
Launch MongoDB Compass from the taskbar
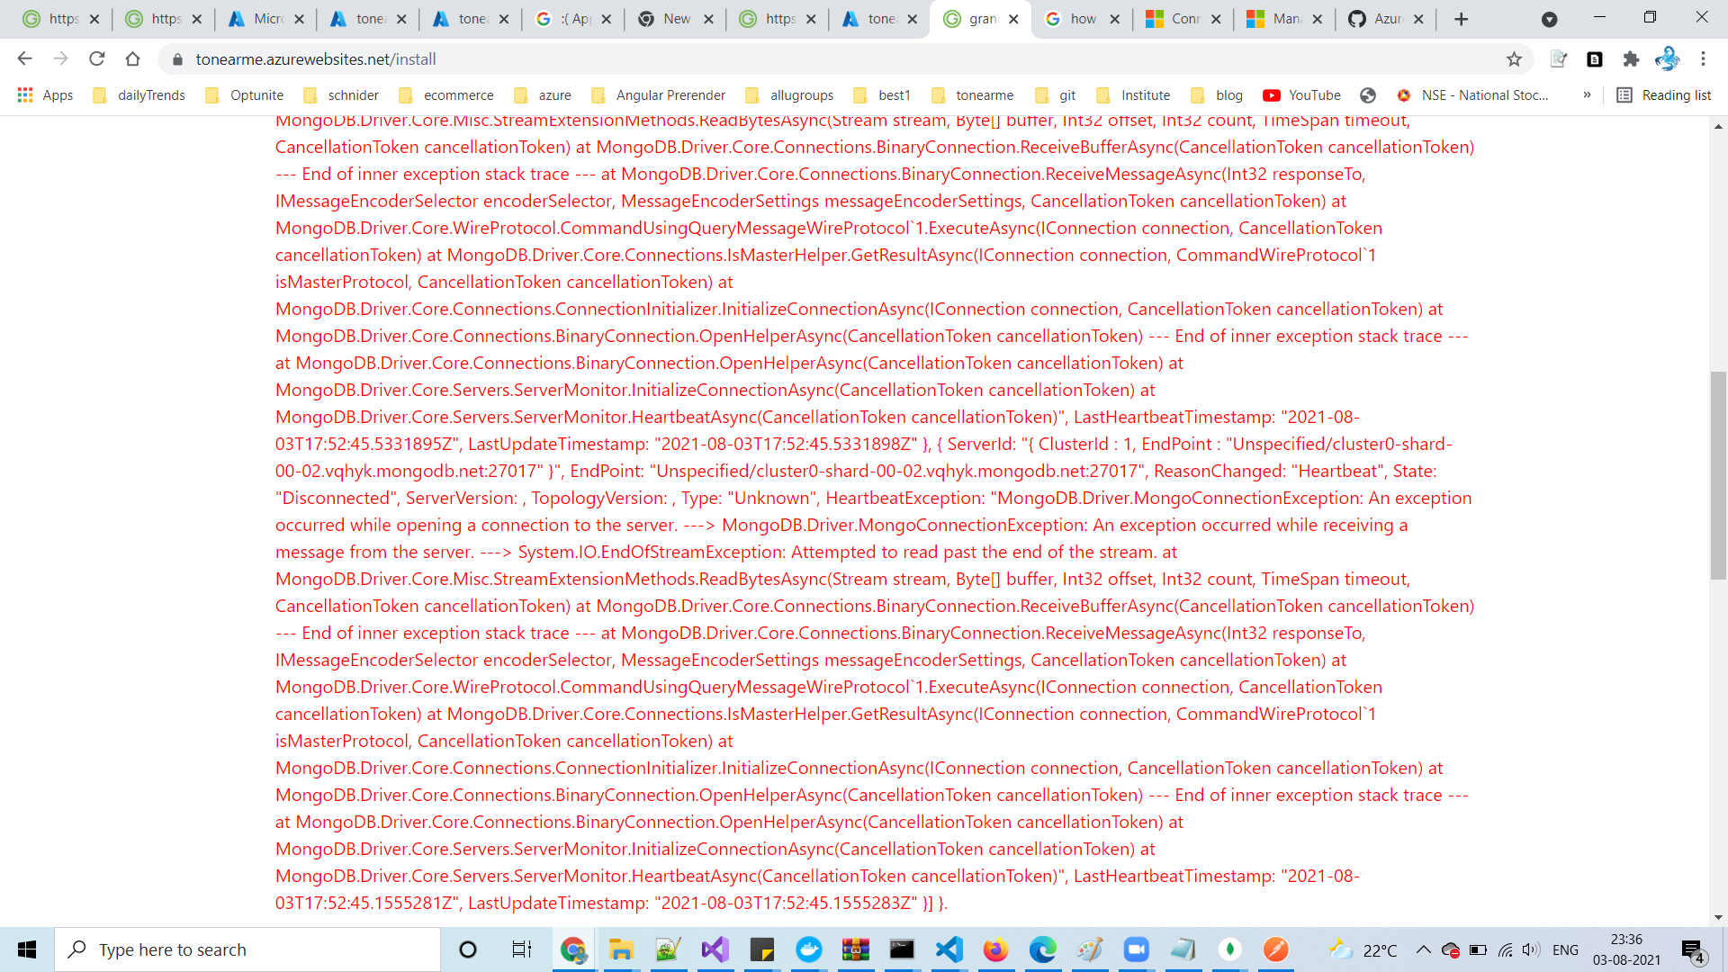click(x=1230, y=949)
